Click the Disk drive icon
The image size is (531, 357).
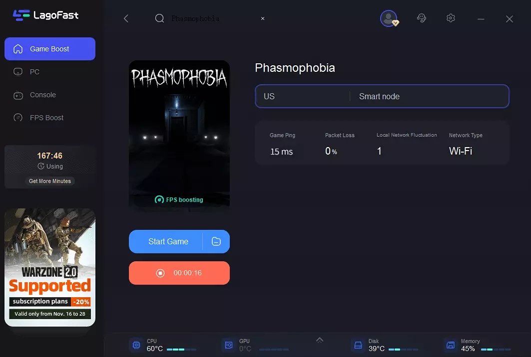tap(358, 345)
